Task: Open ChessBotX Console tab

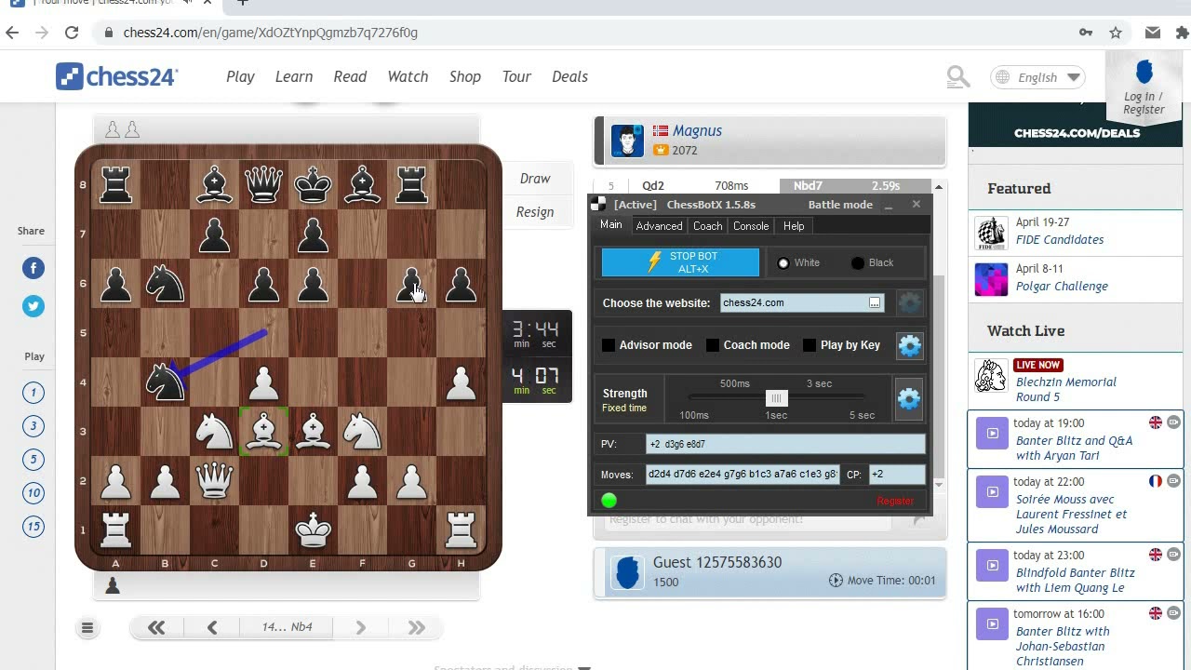Action: click(751, 226)
